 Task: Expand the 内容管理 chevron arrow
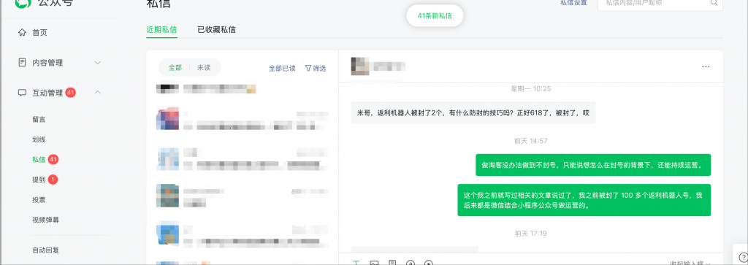(x=97, y=63)
